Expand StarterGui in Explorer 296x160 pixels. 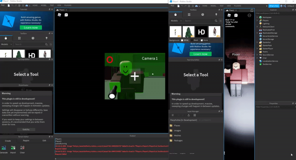pos(257,42)
